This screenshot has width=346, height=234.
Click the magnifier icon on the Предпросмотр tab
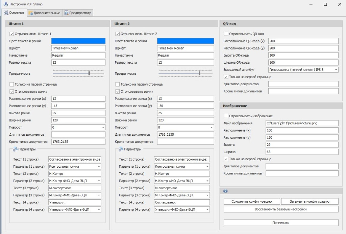[67, 13]
